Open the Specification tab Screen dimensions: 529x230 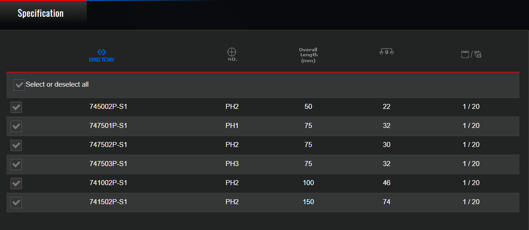(40, 14)
